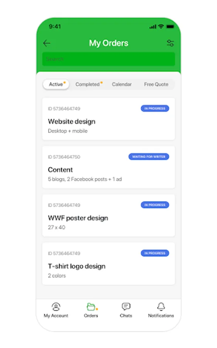Tap the battery status icon
The width and height of the screenshot is (217, 348).
[x=170, y=27]
